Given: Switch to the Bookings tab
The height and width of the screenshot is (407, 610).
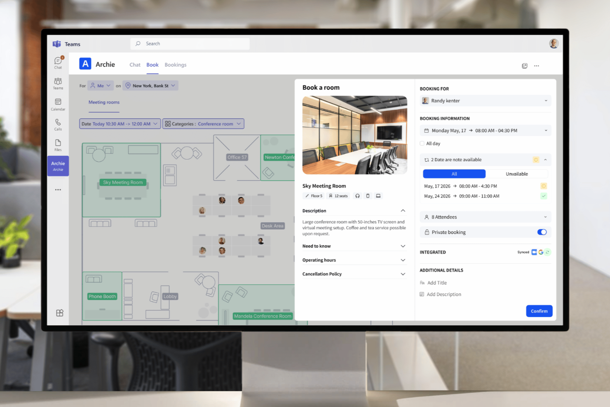Looking at the screenshot, I should 175,65.
